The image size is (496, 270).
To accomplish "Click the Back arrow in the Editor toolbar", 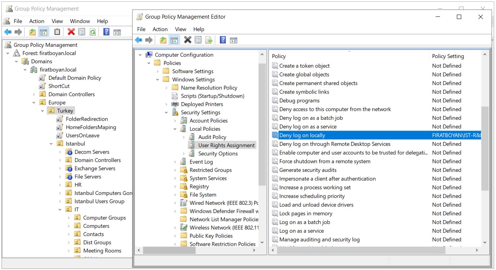I will (x=138, y=40).
